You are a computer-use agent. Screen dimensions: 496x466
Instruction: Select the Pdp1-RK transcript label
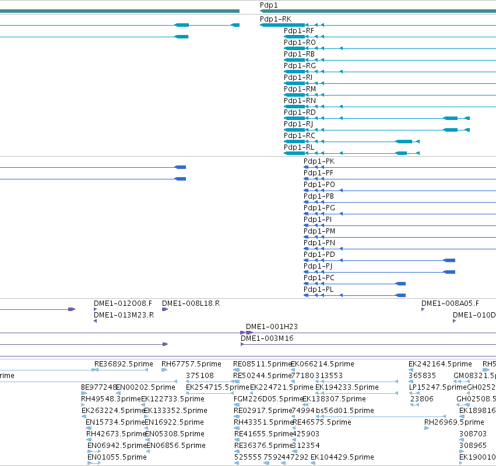[x=276, y=19]
